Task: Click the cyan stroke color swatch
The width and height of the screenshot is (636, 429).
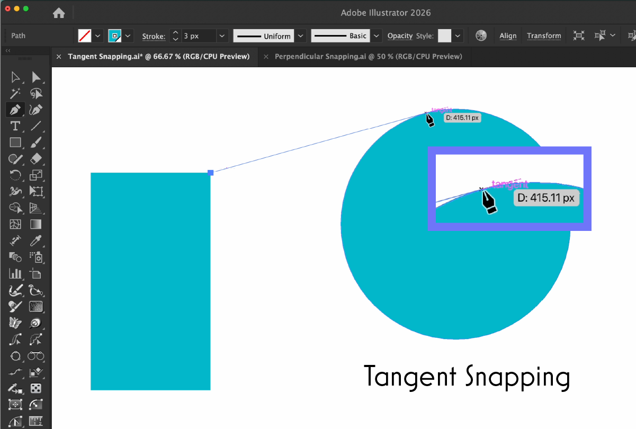Action: pos(114,35)
